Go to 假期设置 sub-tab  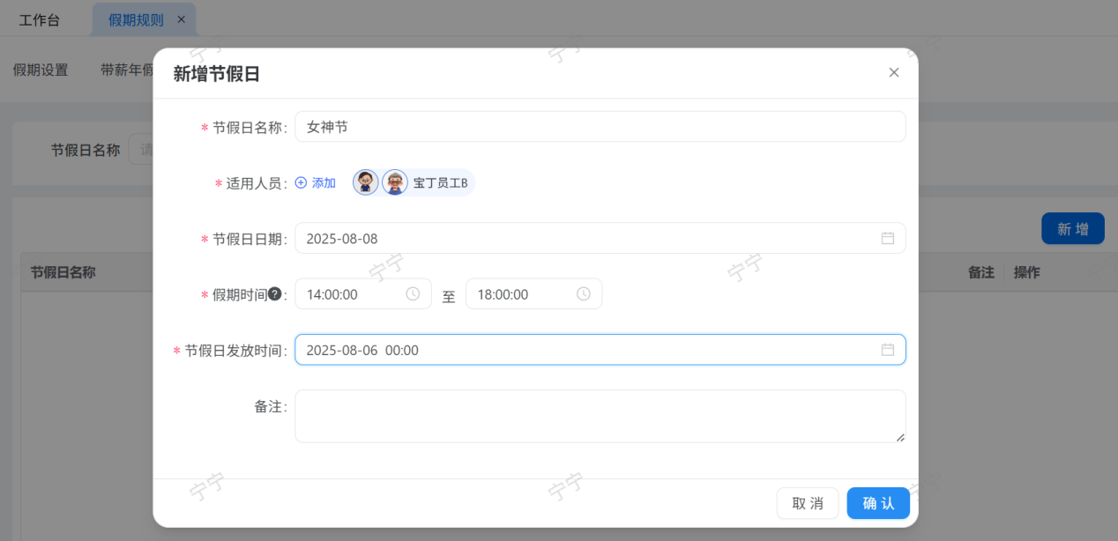click(x=41, y=70)
